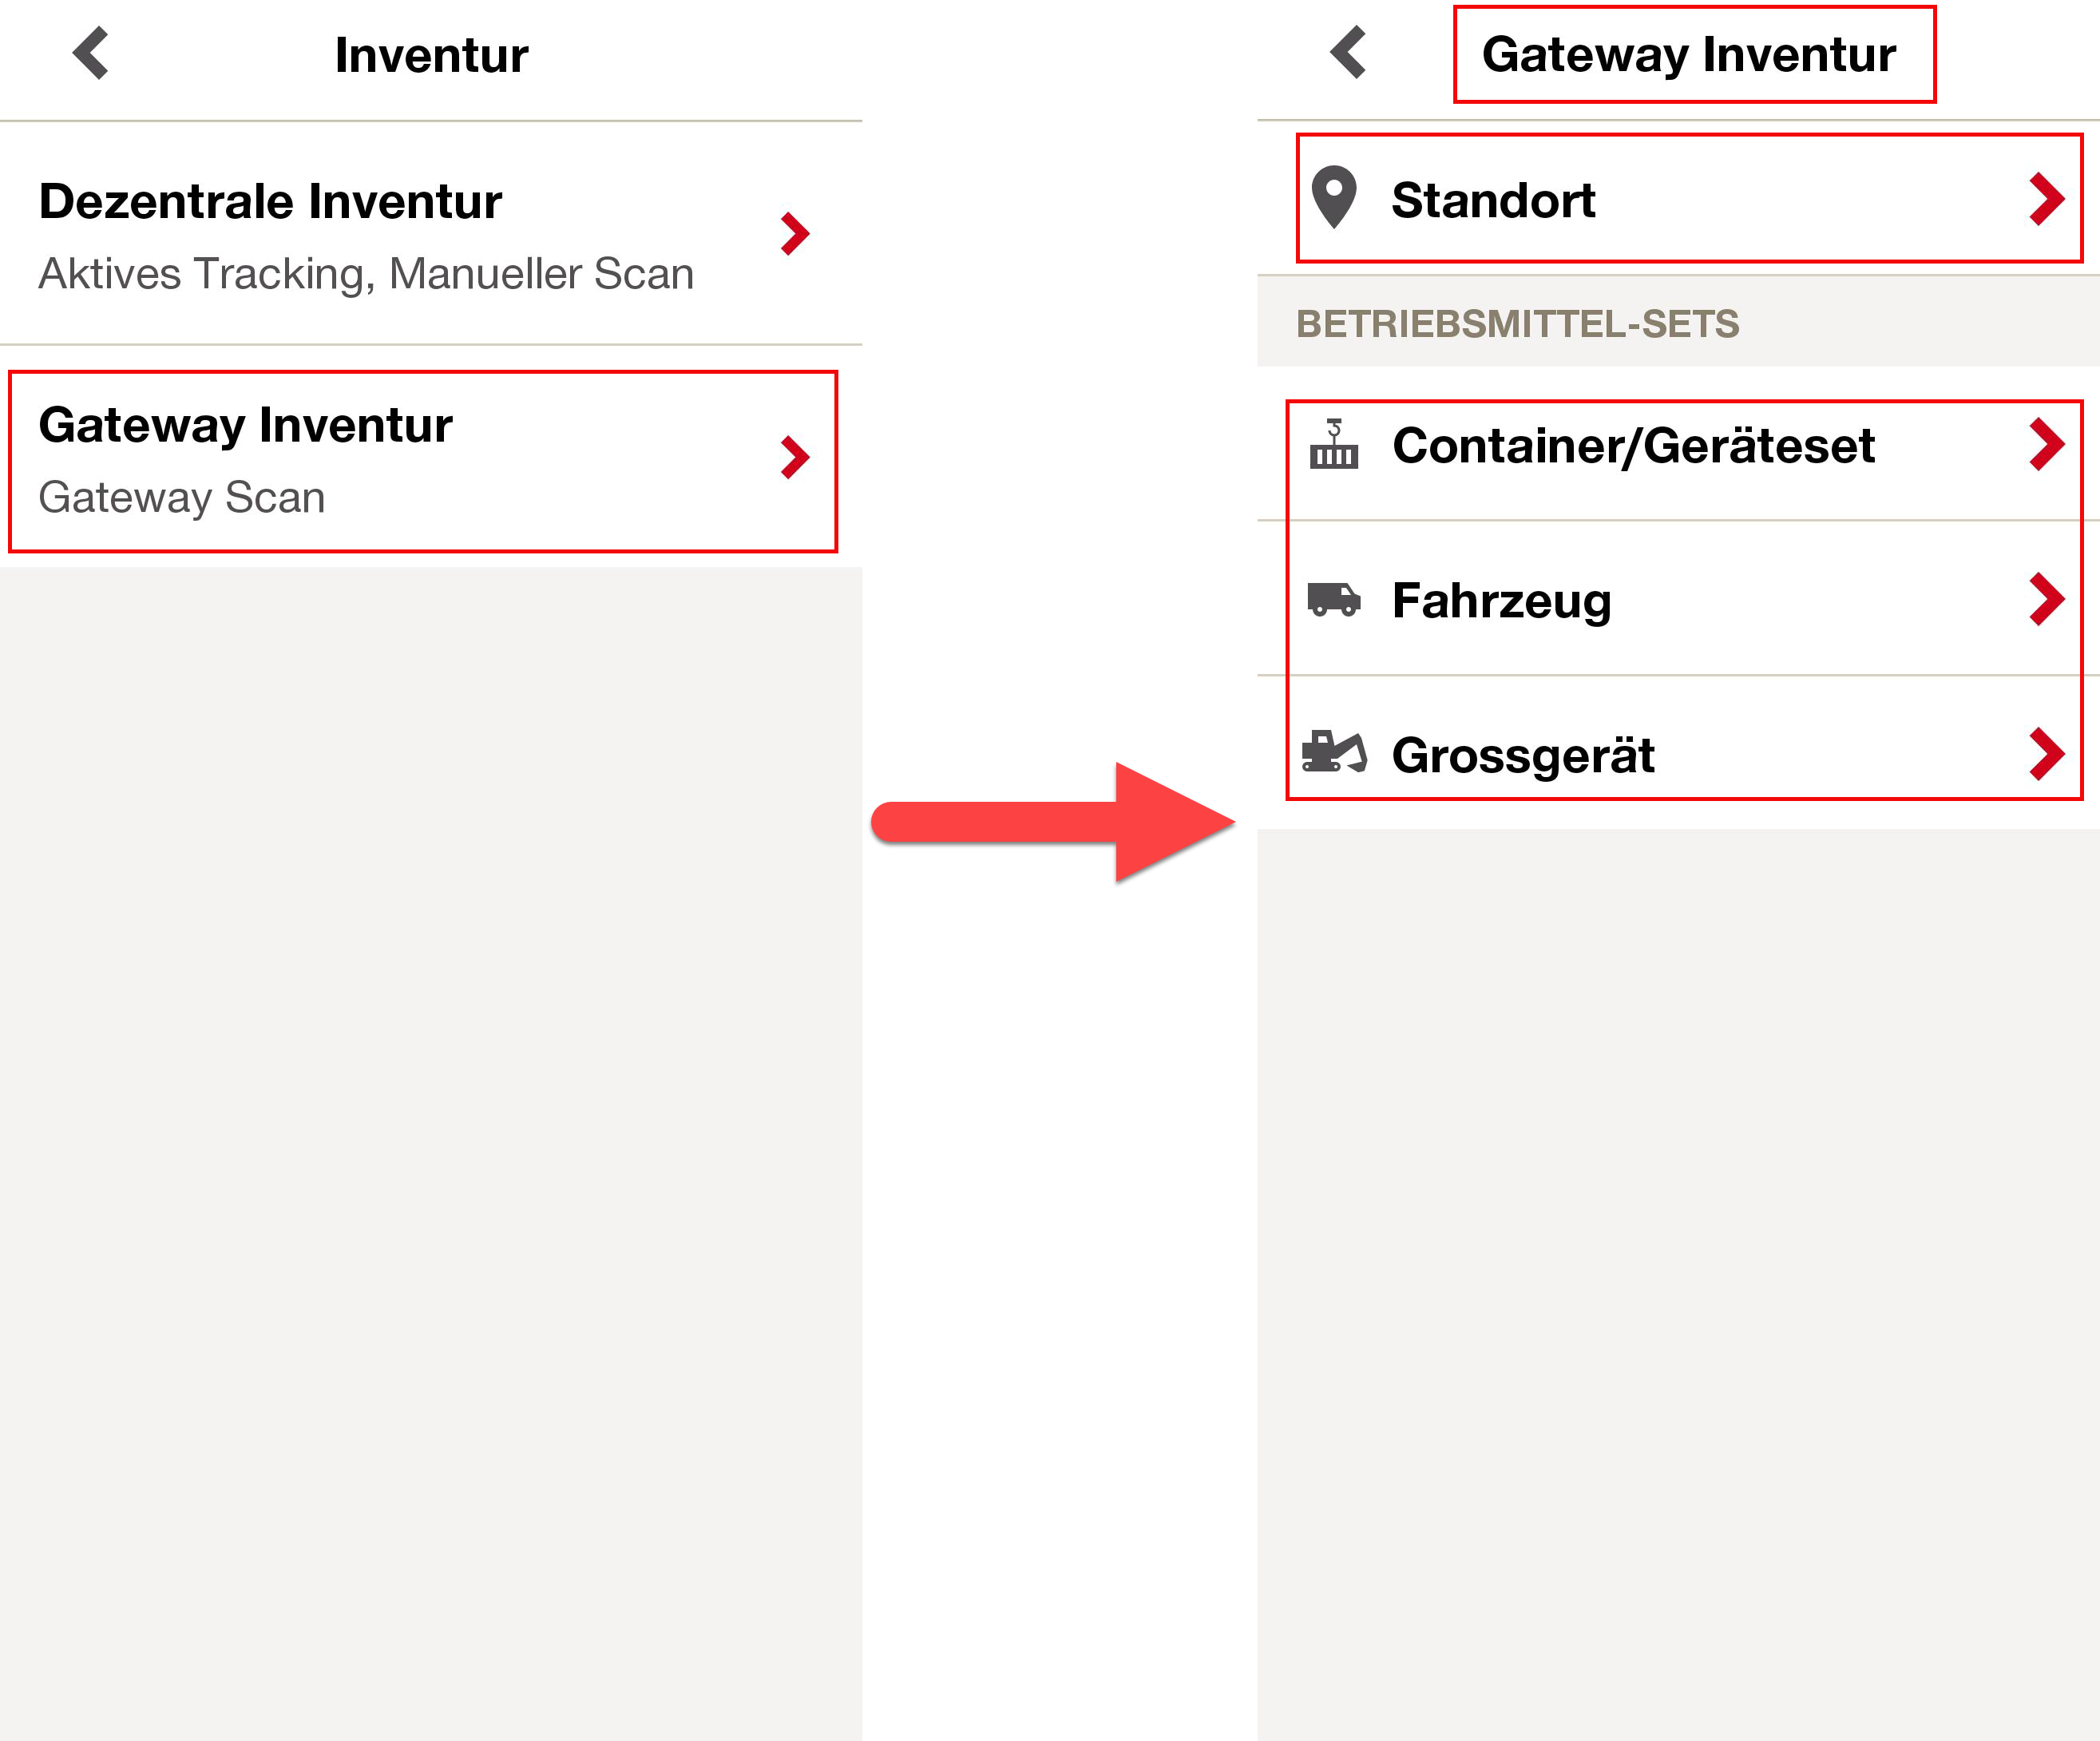
Task: Click the Standort location pin icon
Action: pos(1334,198)
